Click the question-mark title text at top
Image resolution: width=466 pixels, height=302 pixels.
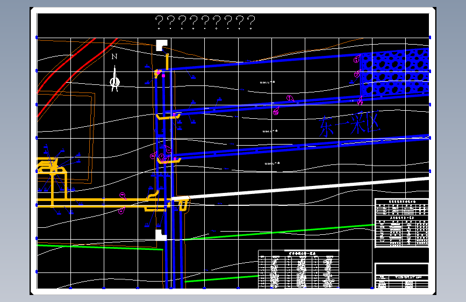(205, 23)
